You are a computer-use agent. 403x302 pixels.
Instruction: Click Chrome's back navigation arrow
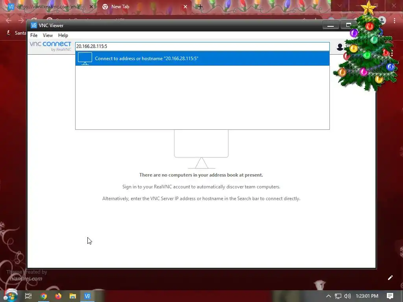click(x=9, y=20)
